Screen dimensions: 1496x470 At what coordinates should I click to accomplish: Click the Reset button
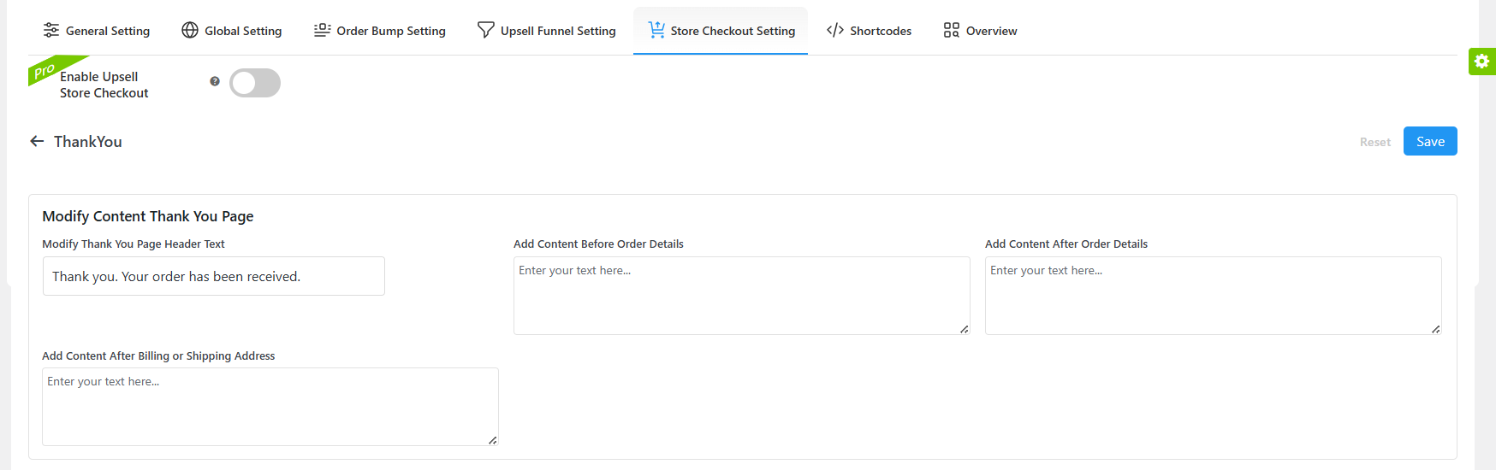pyautogui.click(x=1374, y=142)
